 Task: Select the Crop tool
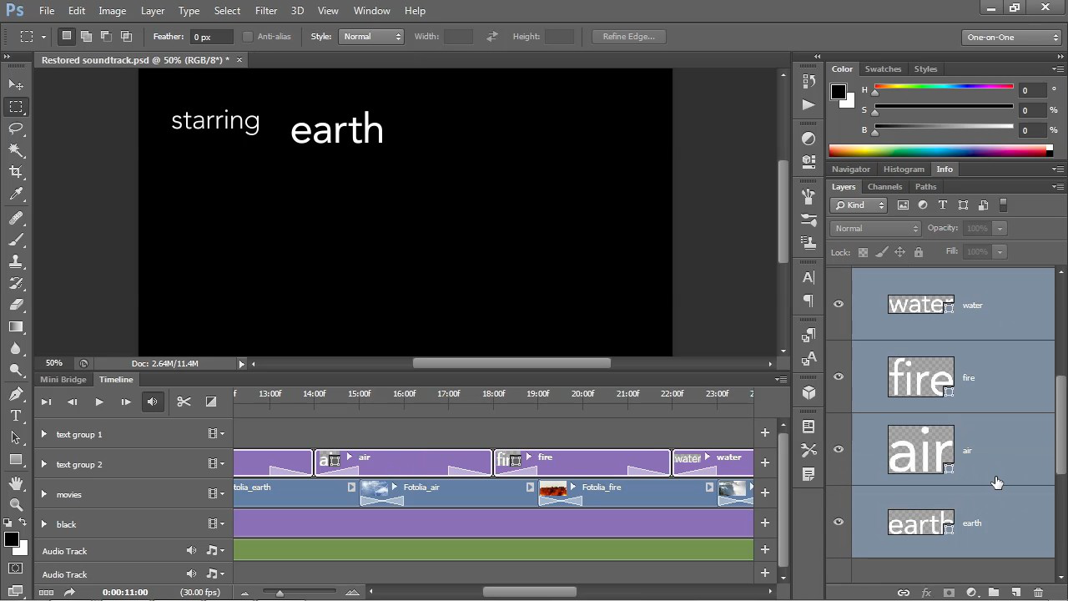click(x=16, y=172)
